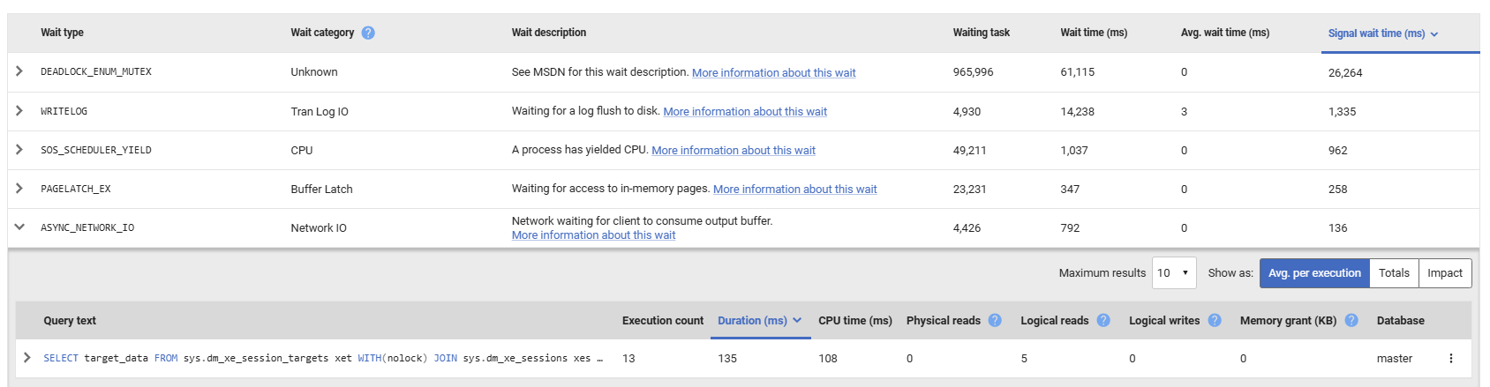The height and width of the screenshot is (387, 1490).
Task: Click Physical reads help icon
Action: pos(995,321)
